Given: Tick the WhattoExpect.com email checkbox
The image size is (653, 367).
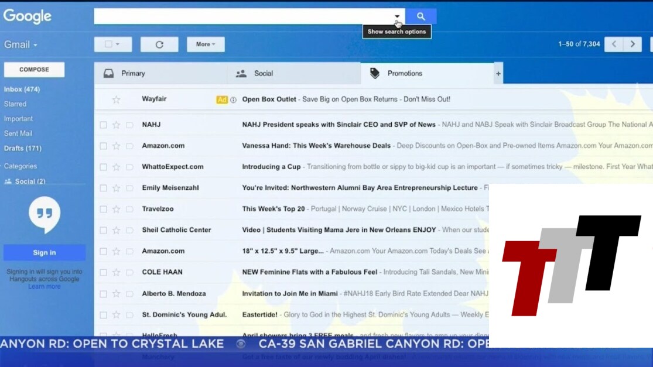Looking at the screenshot, I should pyautogui.click(x=103, y=167).
